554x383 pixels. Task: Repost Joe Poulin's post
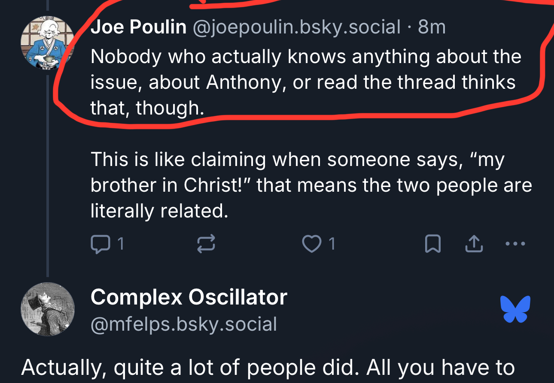click(x=206, y=244)
